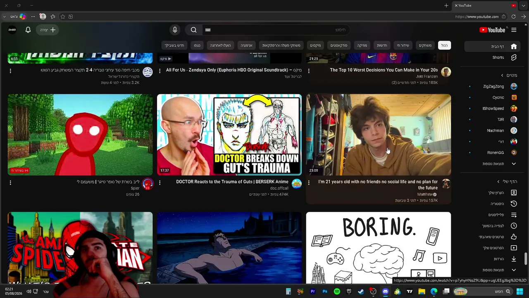
Task: Open the browser Copilot chat (צ'אט) button
Action: [18, 17]
